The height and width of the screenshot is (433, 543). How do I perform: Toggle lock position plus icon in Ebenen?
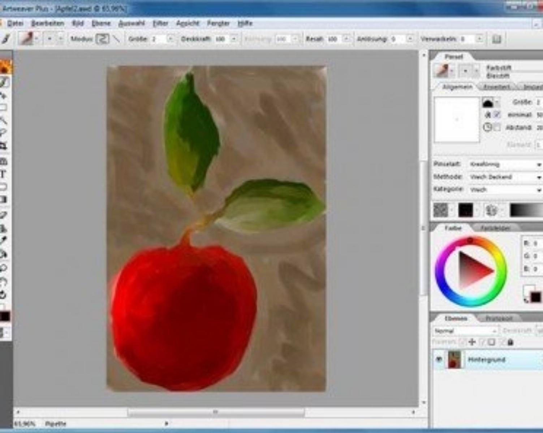472,342
